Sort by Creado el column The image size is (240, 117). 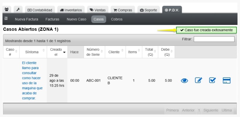click(57, 52)
